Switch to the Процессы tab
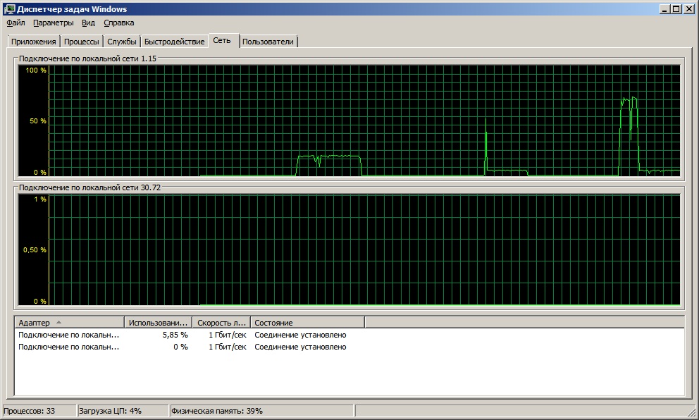This screenshot has width=699, height=420. (x=82, y=42)
